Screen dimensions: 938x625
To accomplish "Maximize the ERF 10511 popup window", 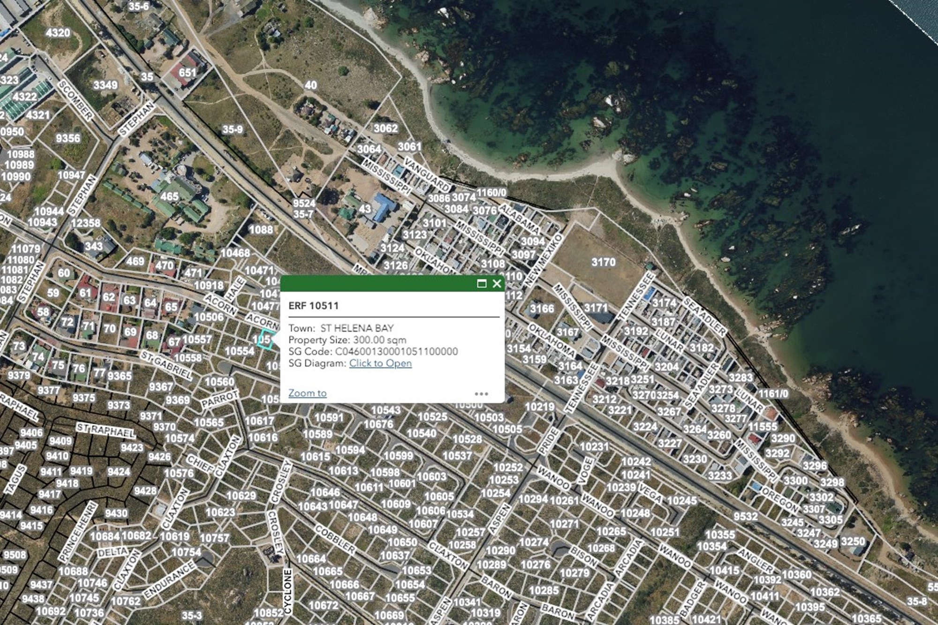I will point(481,284).
